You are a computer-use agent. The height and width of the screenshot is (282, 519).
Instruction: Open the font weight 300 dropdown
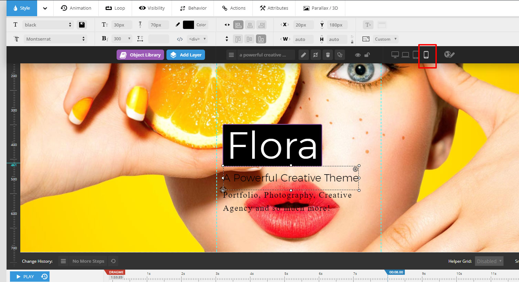click(x=122, y=39)
